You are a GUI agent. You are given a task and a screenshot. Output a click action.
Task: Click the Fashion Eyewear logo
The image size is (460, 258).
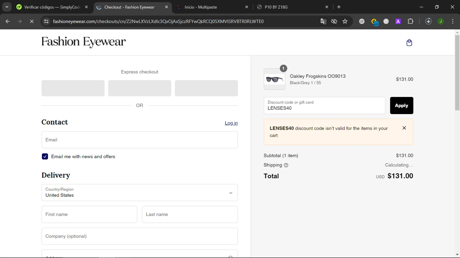click(83, 42)
